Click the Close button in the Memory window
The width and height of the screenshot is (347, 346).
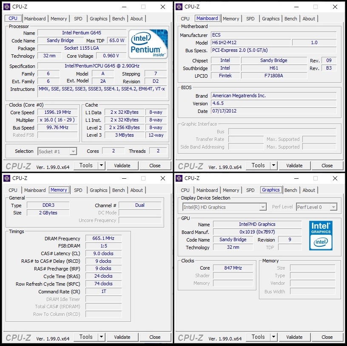pyautogui.click(x=155, y=337)
